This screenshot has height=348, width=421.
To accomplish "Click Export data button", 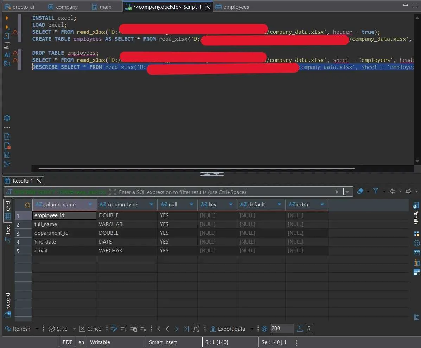I will click(228, 329).
